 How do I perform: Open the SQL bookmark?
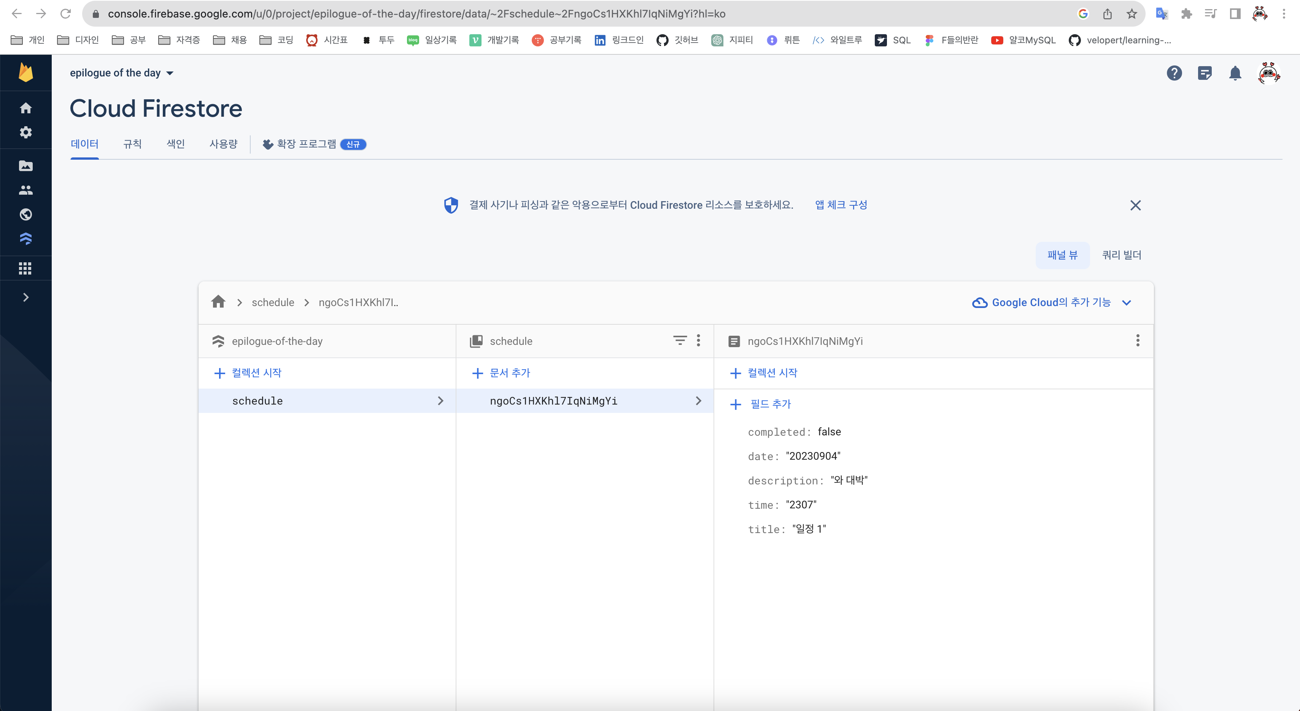893,40
